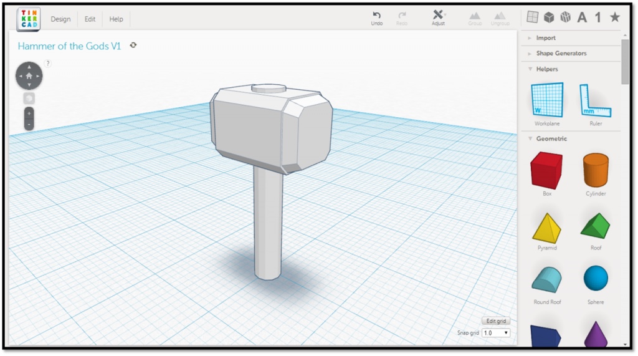Click the Group tool

pos(475,18)
